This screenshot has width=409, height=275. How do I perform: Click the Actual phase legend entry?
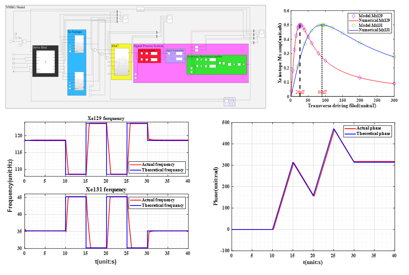[368, 128]
